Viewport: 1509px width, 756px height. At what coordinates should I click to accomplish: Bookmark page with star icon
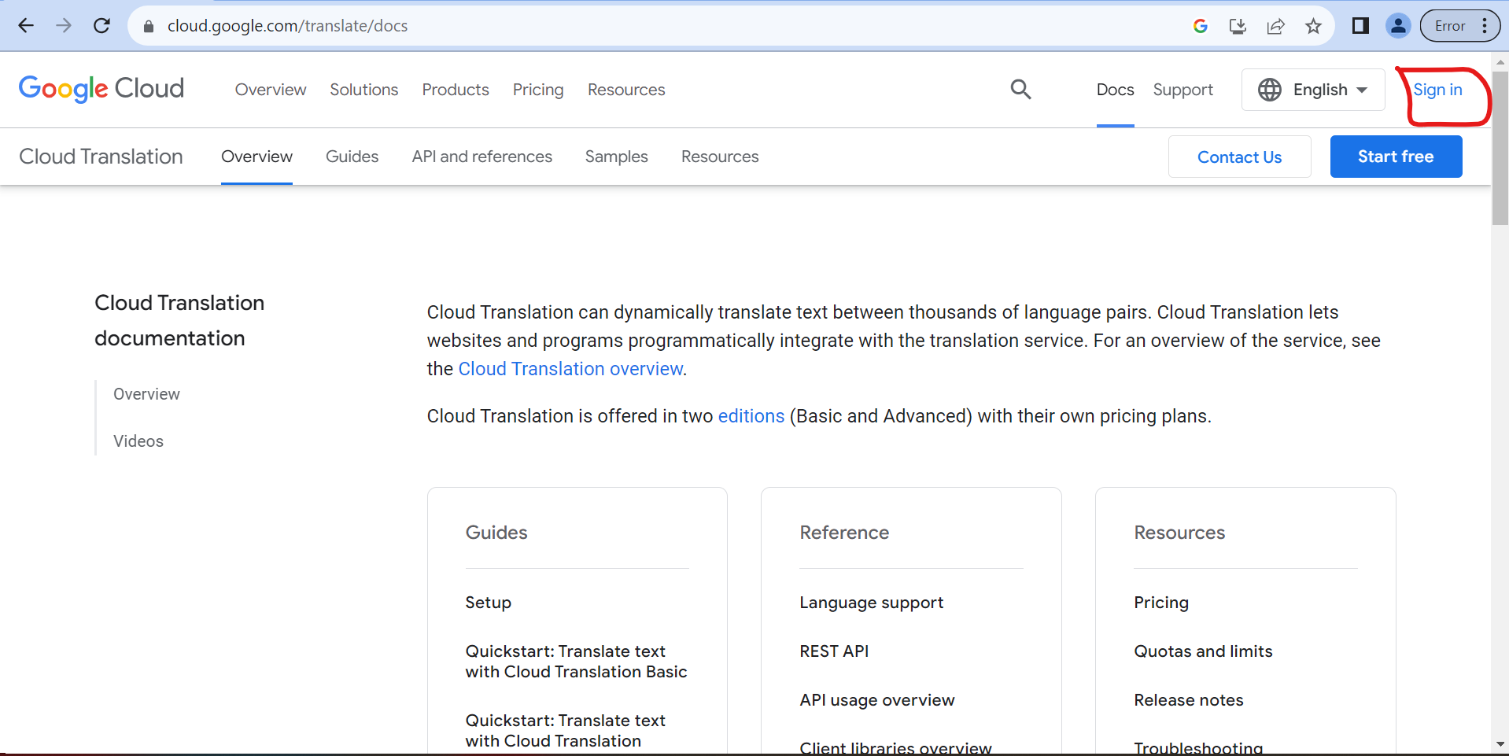[x=1313, y=26]
